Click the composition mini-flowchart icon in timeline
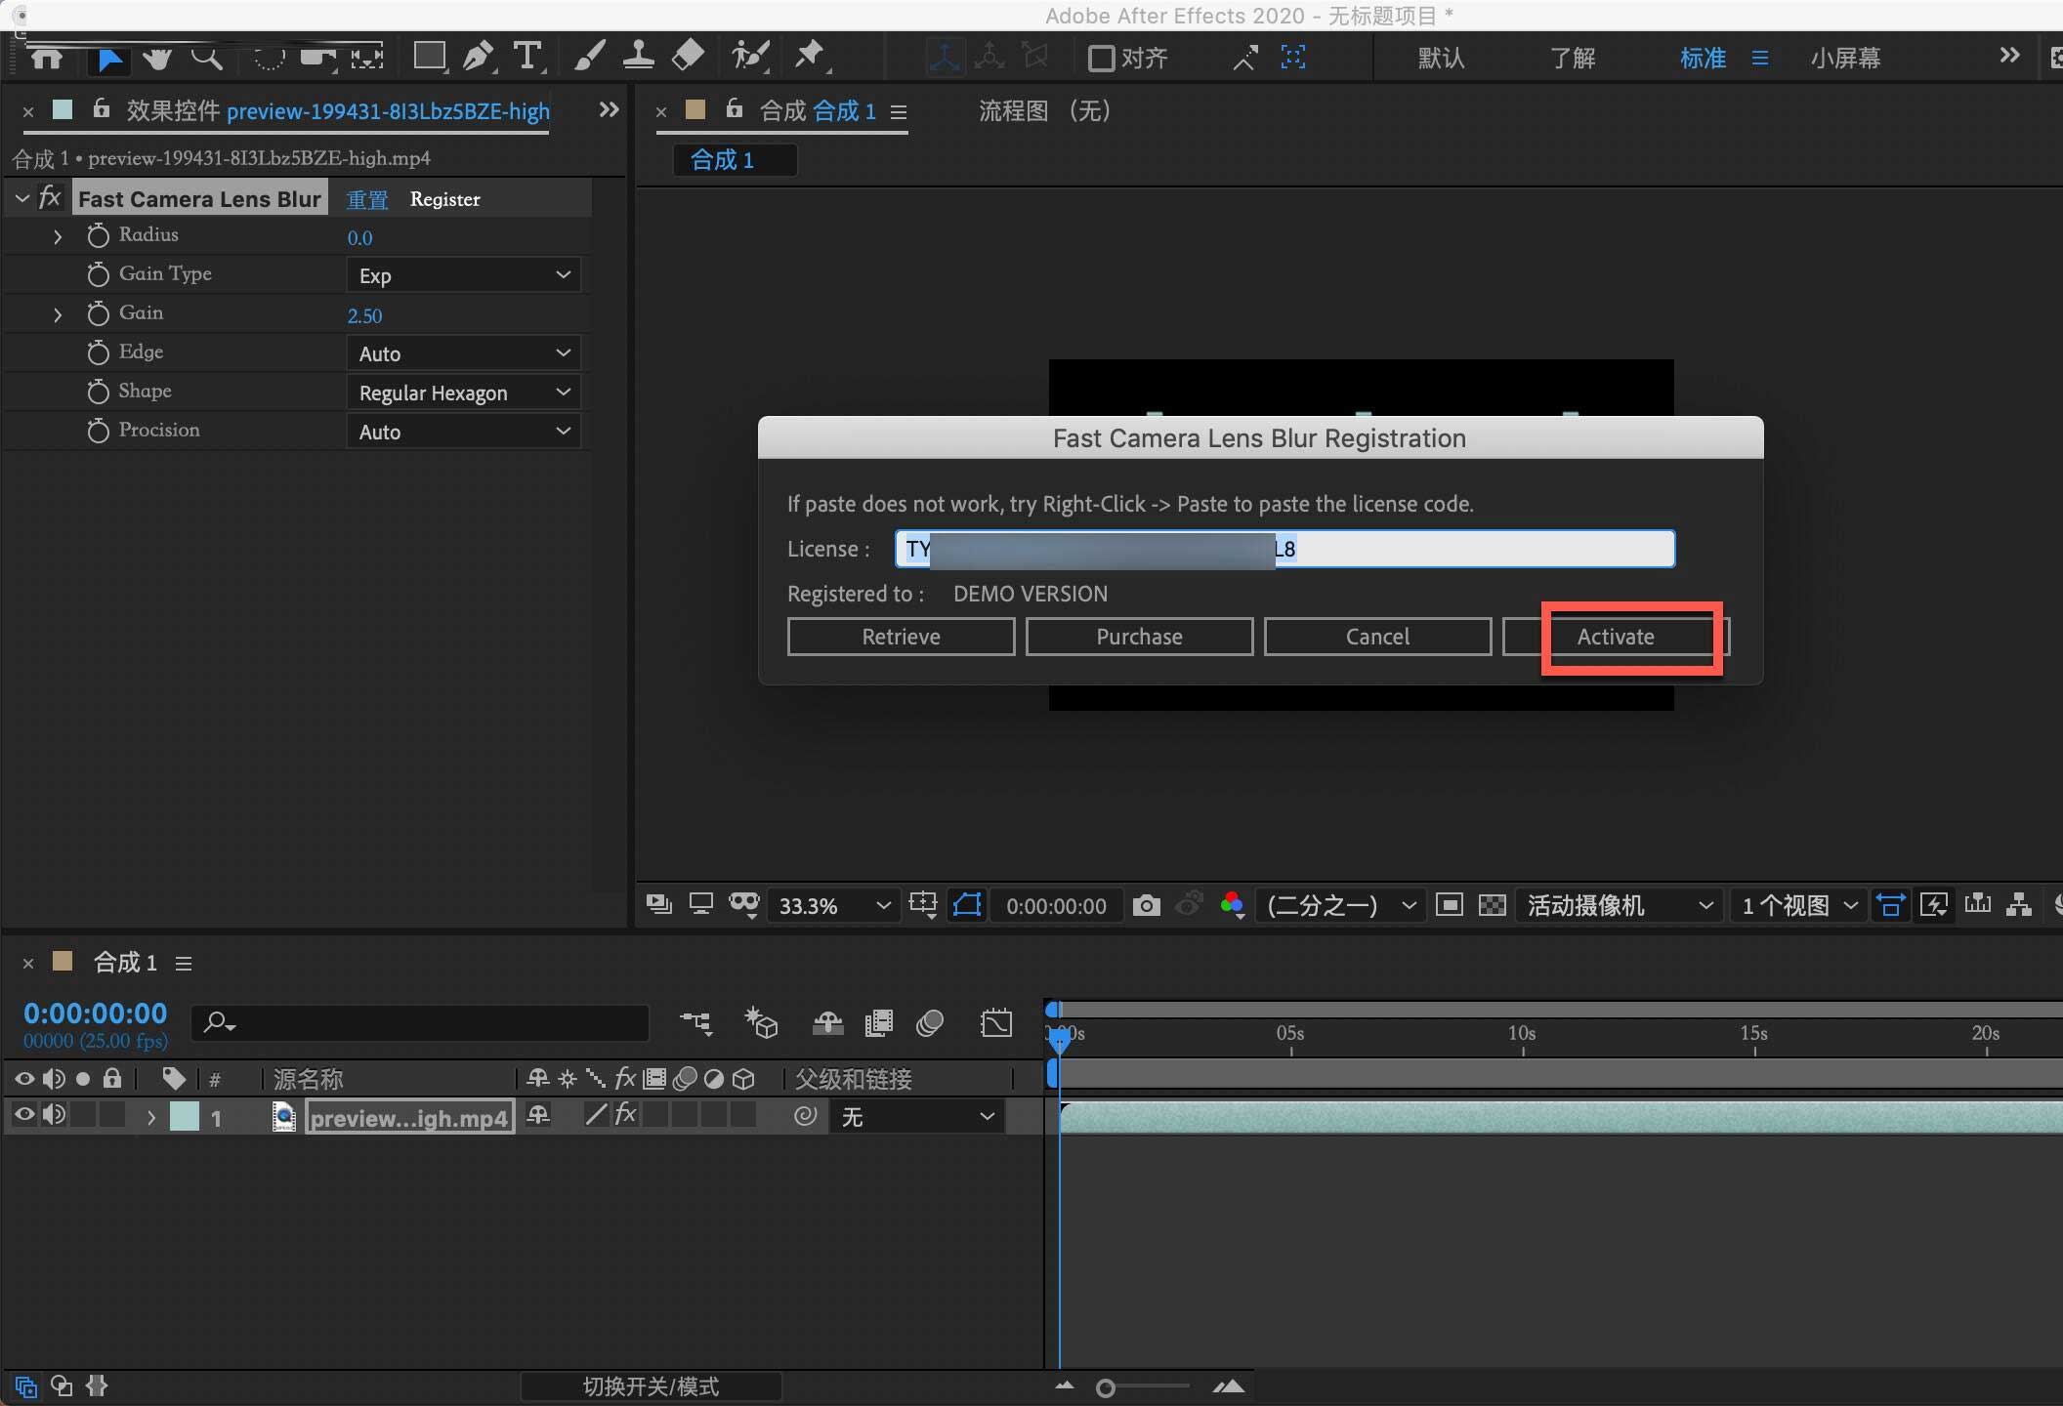Screen dimensions: 2063x1406 pos(695,1022)
